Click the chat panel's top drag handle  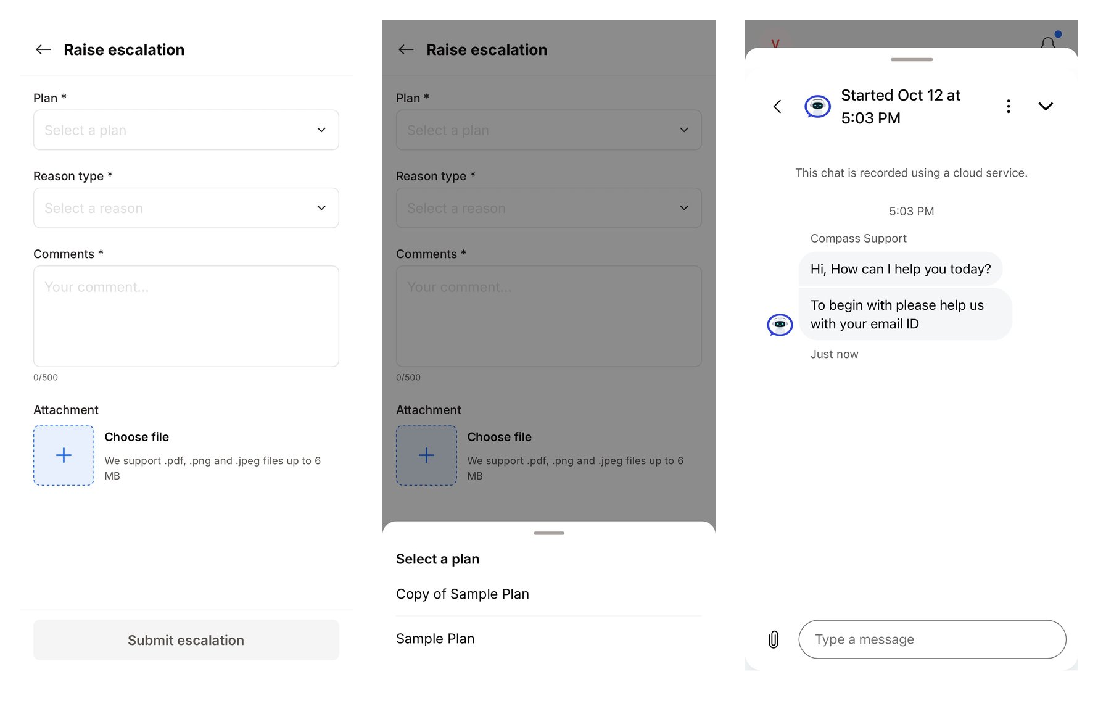coord(912,60)
